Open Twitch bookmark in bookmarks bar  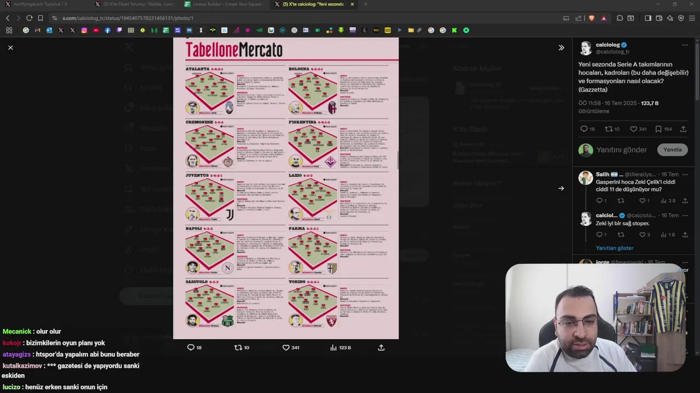119,30
